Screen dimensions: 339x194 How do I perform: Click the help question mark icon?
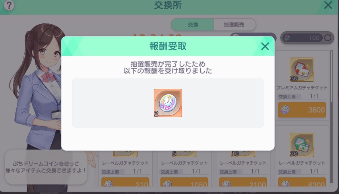point(9,5)
